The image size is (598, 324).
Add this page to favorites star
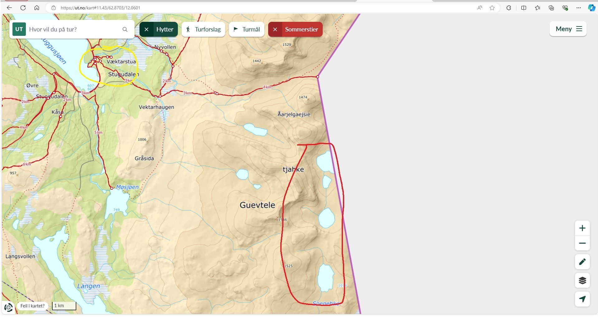[492, 8]
